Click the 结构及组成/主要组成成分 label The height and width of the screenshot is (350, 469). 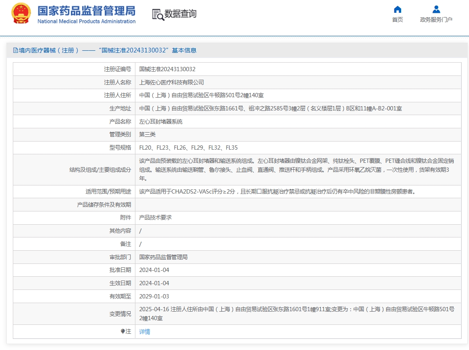pyautogui.click(x=100, y=170)
